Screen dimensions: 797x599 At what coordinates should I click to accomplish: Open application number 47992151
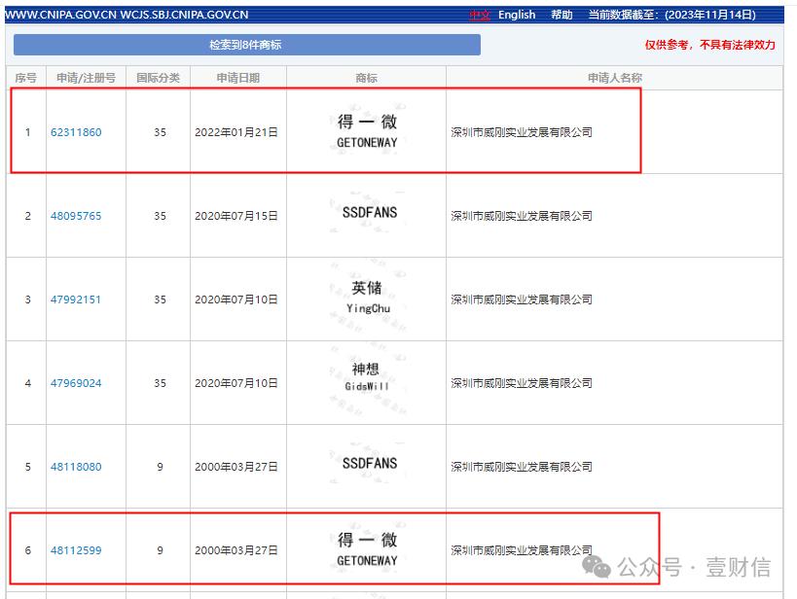(76, 299)
